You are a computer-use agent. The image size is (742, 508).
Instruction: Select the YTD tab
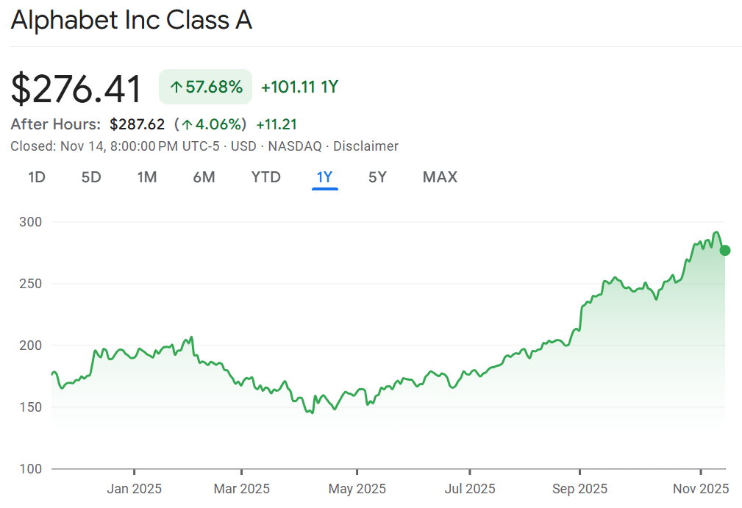coord(265,177)
